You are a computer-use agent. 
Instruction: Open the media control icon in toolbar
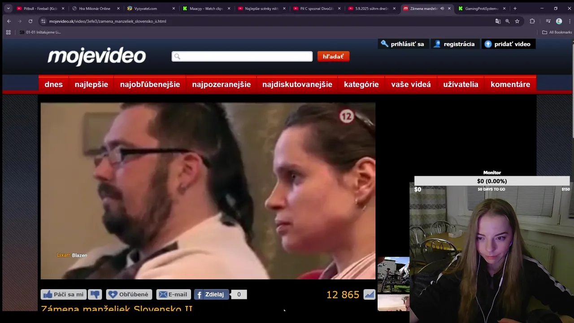548,21
